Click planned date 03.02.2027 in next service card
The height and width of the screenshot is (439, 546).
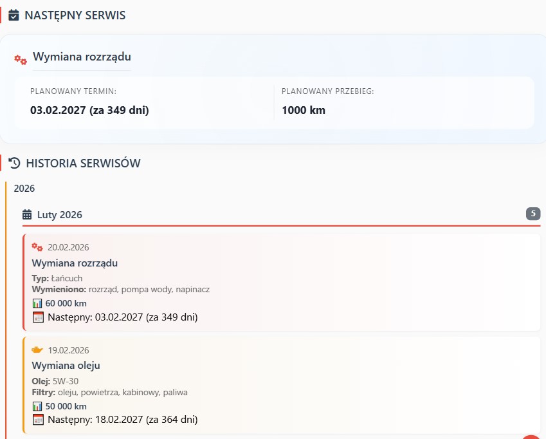click(89, 110)
